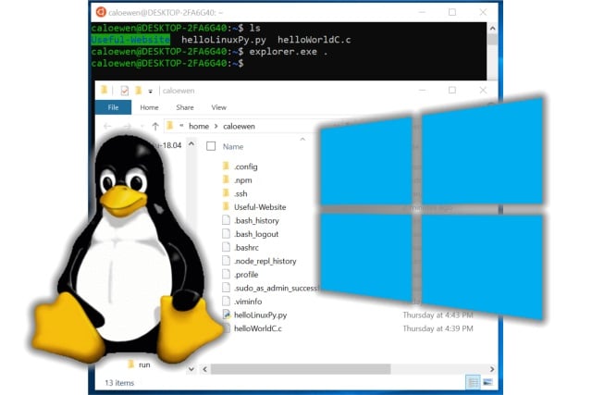The height and width of the screenshot is (395, 592).
Task: Go up one folder level with up arrow
Action: tap(155, 126)
